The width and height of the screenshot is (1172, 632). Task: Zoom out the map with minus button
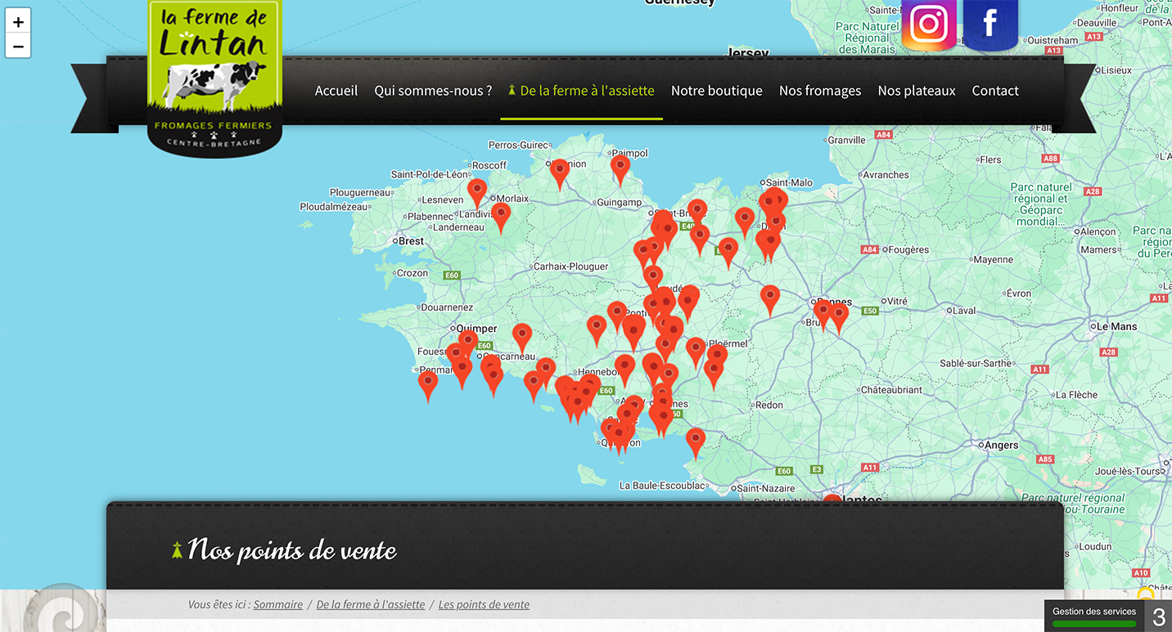coord(18,47)
